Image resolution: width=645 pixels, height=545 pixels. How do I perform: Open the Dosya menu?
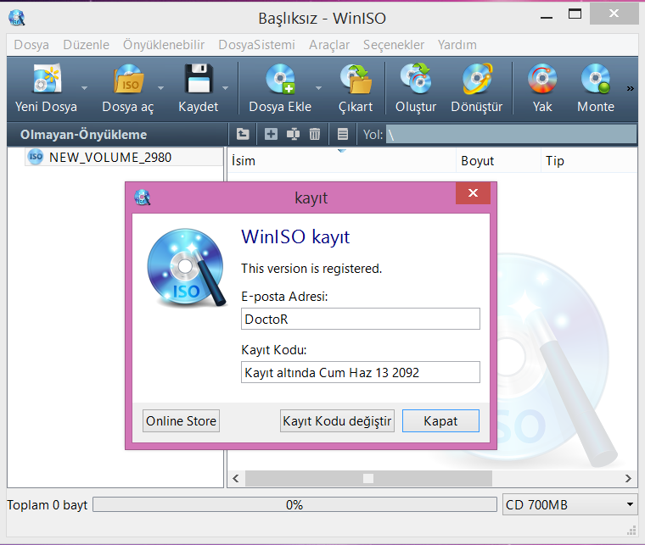pos(31,44)
